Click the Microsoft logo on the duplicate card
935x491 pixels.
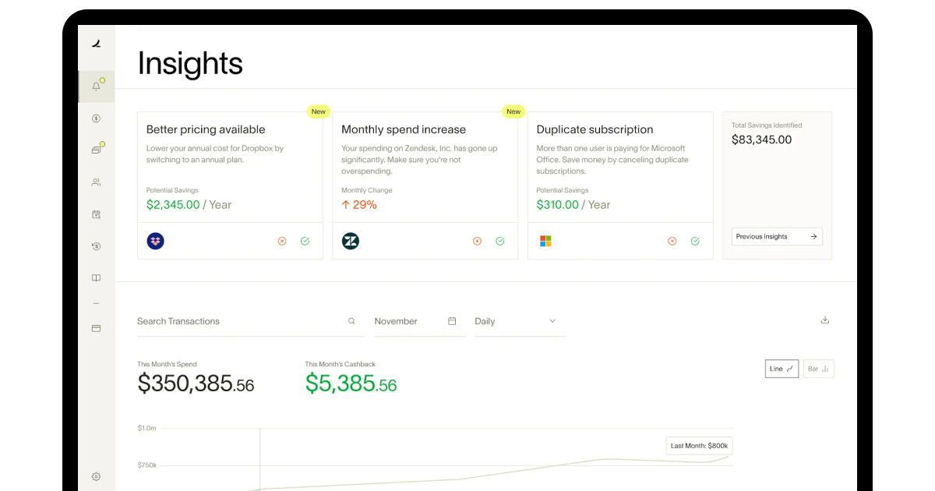pos(545,241)
